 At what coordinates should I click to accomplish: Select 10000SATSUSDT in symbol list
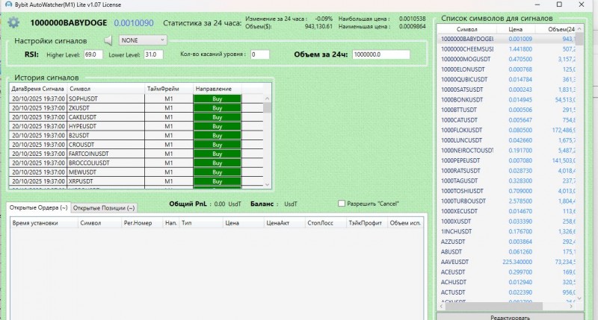coord(507,90)
